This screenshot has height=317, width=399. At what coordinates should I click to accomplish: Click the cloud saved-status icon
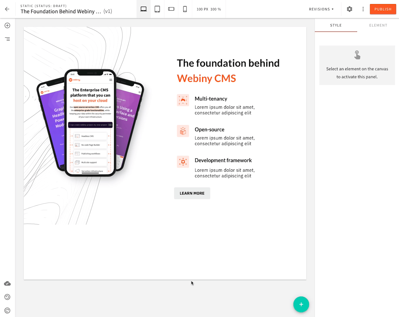point(7,284)
